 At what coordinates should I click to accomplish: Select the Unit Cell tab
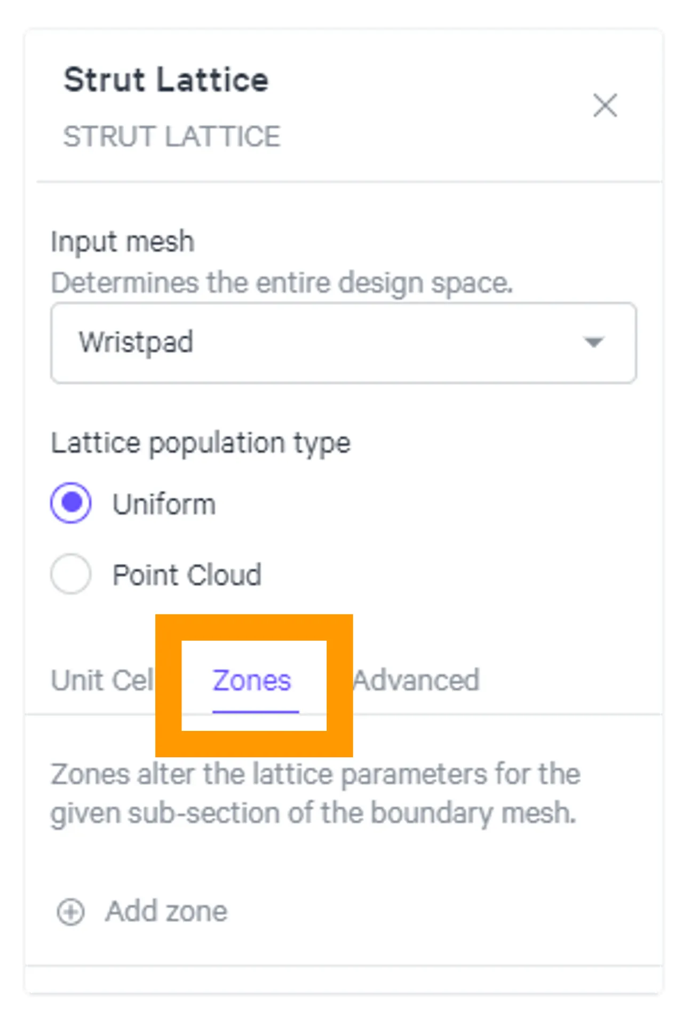point(101,679)
